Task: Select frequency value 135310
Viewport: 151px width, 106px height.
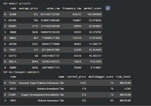Action: 77,38
